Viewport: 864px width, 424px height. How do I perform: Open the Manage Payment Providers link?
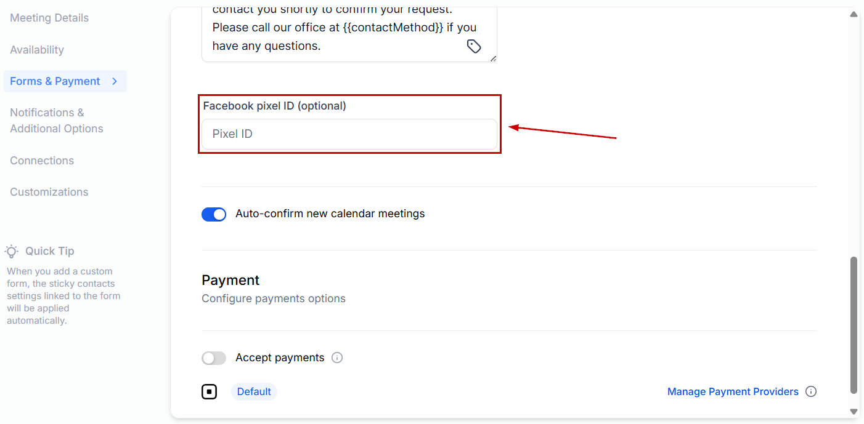pyautogui.click(x=733, y=391)
